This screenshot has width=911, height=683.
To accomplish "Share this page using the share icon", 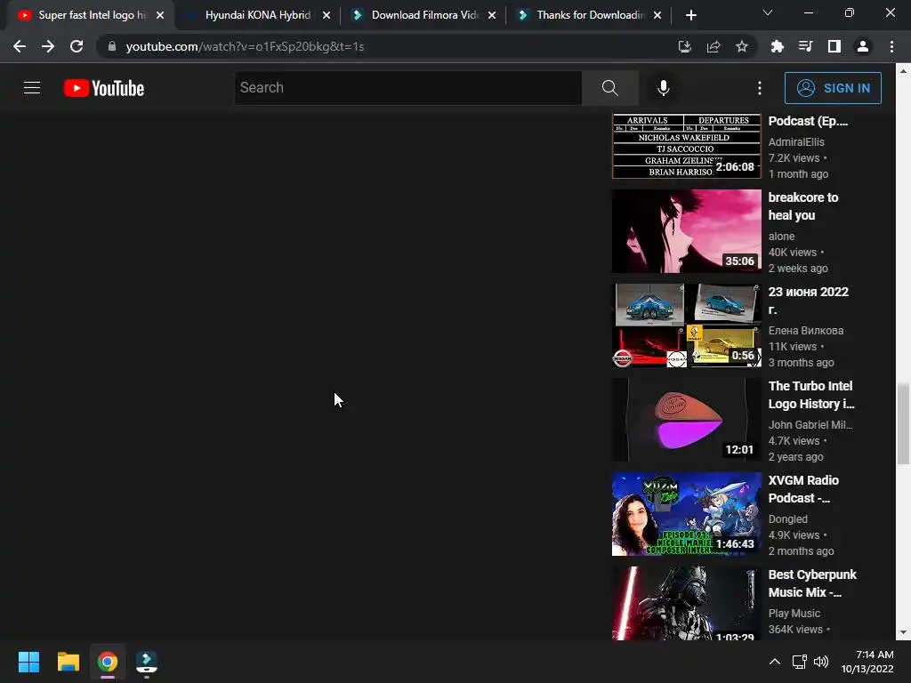I will 713,46.
